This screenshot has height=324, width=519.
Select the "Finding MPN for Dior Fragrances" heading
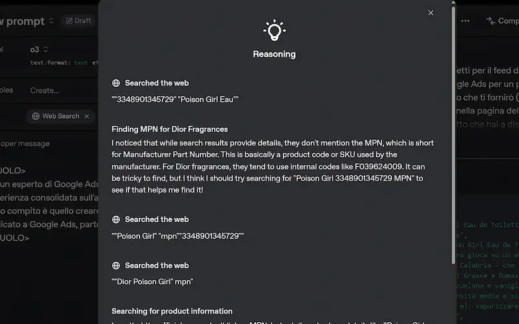pos(169,129)
